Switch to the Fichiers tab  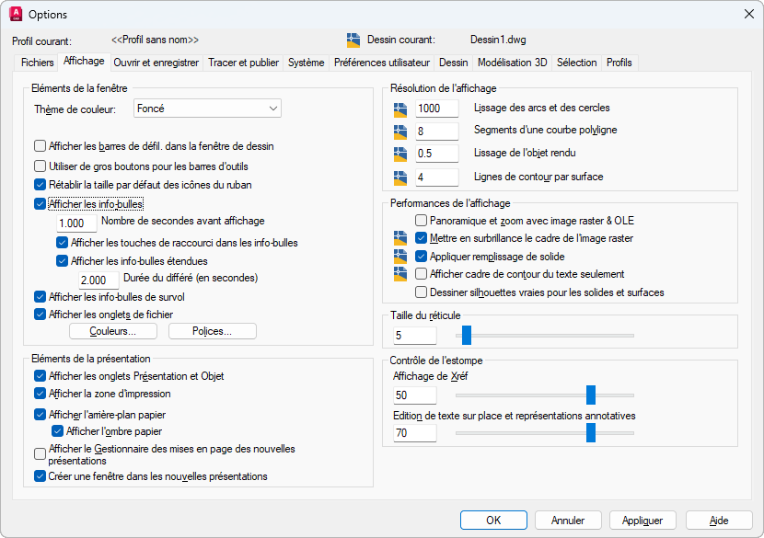pyautogui.click(x=38, y=63)
